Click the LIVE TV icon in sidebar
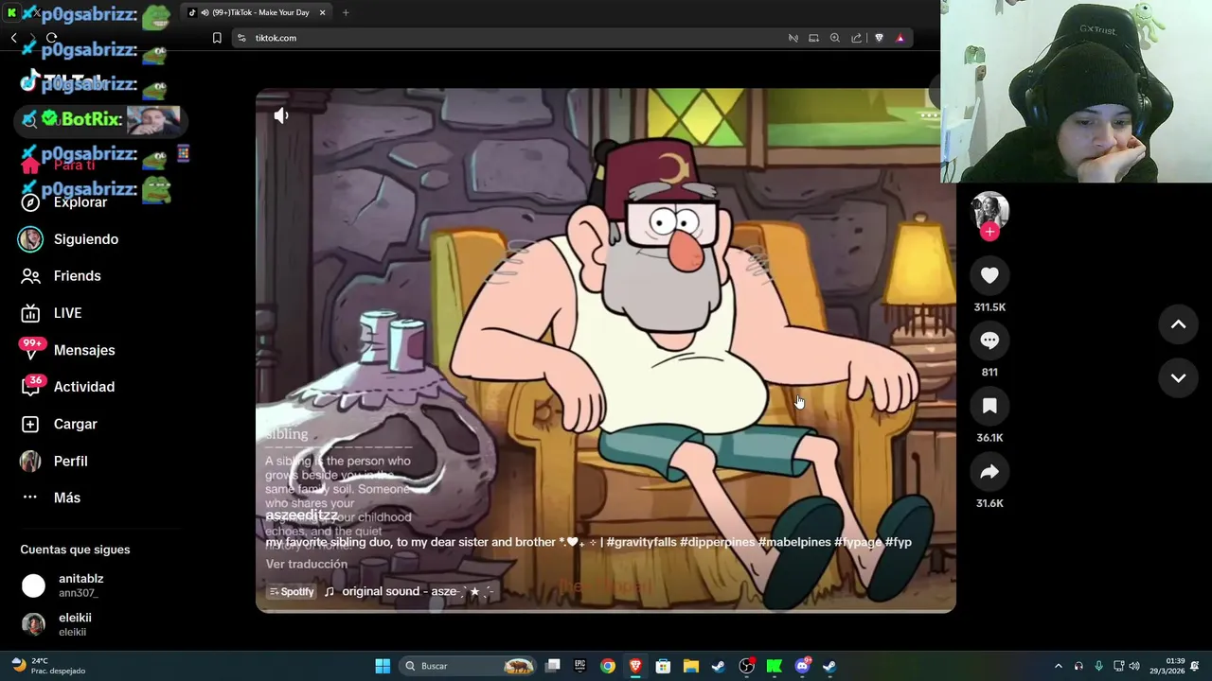Screen dimensions: 1212x681 click(30, 313)
